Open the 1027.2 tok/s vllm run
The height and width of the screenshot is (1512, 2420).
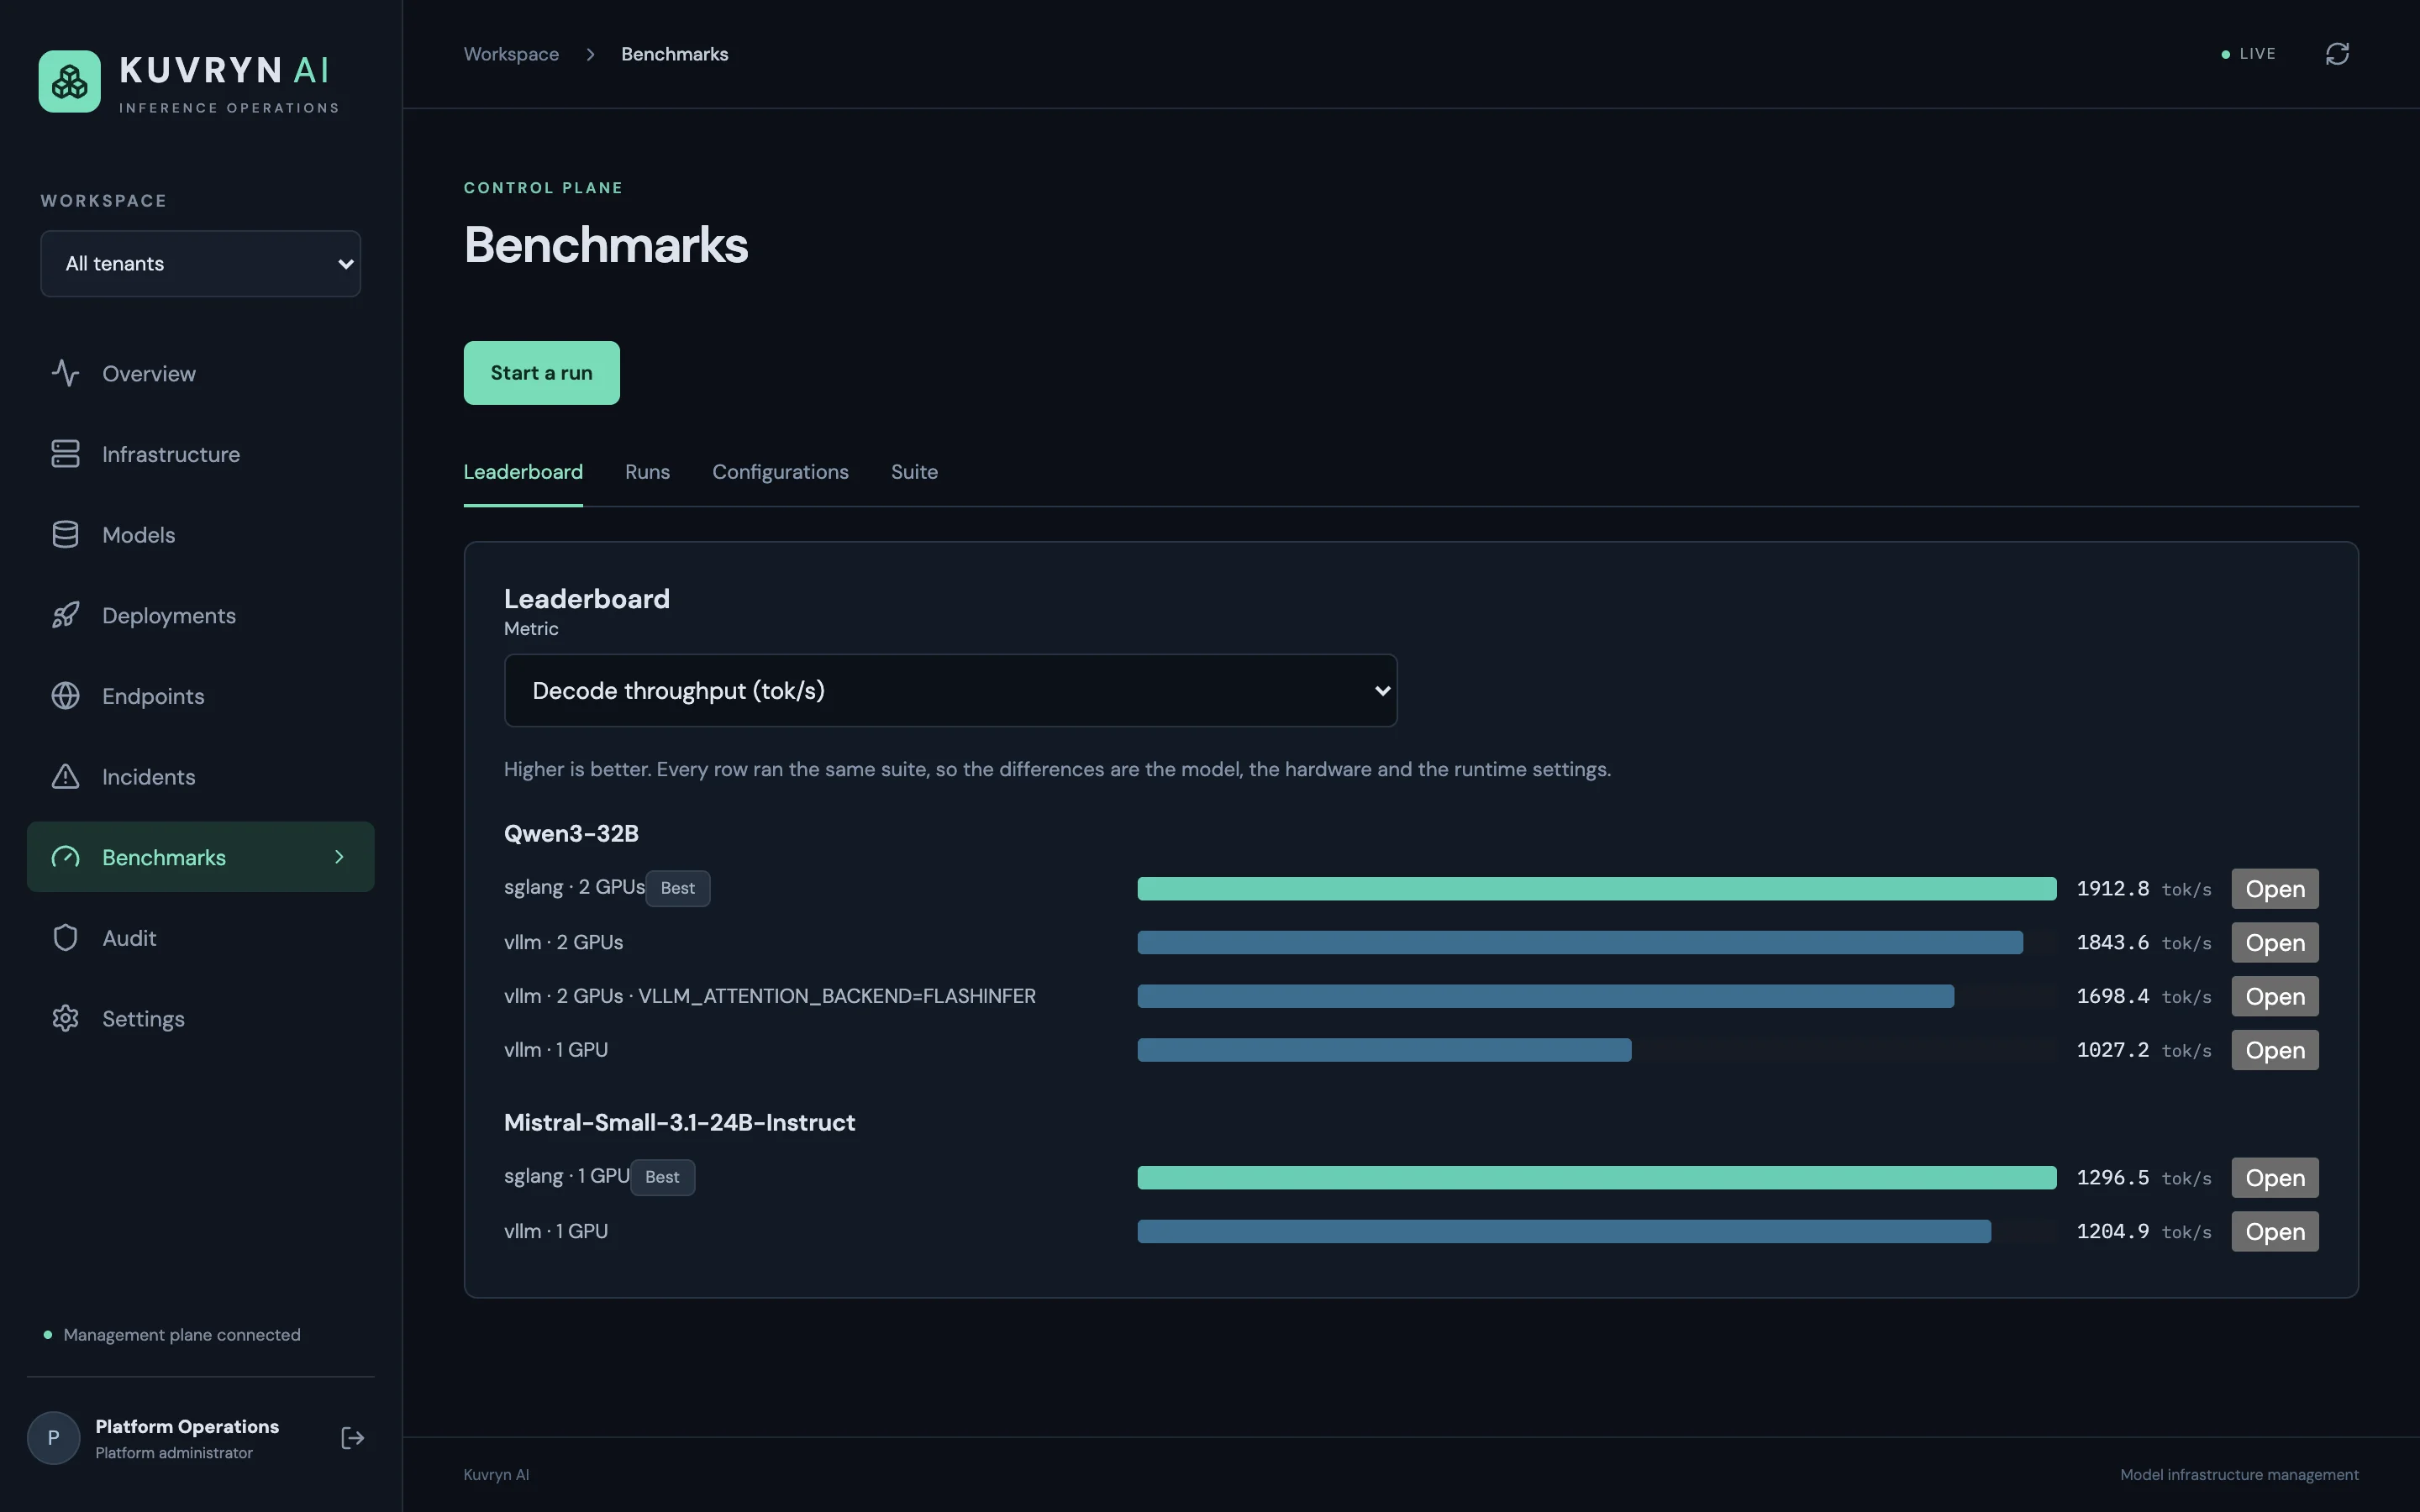pyautogui.click(x=2274, y=1050)
